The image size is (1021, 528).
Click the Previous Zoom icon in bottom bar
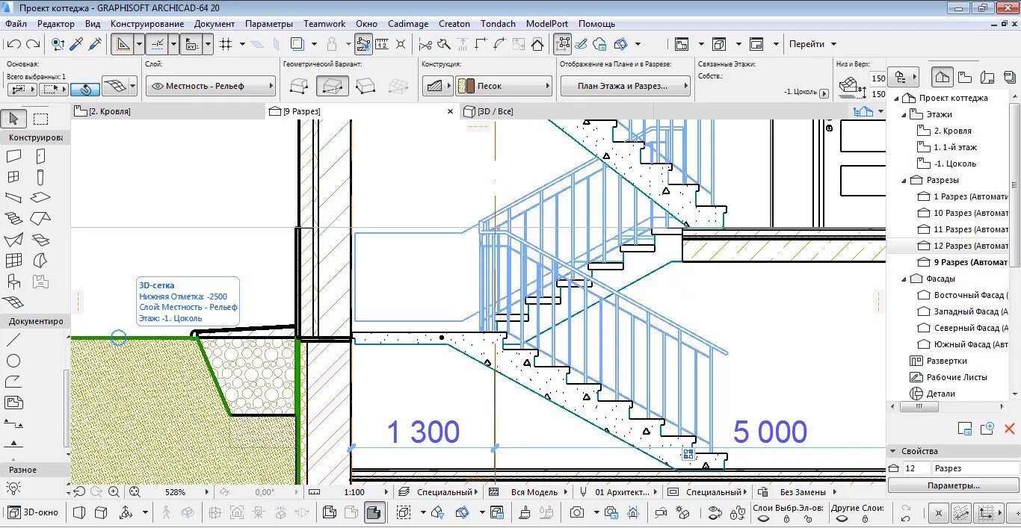79,492
